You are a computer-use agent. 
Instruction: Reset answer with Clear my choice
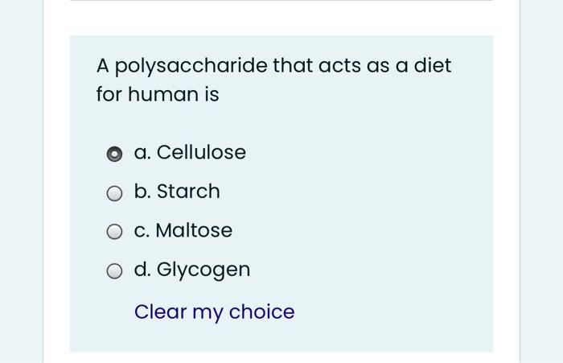pos(215,311)
